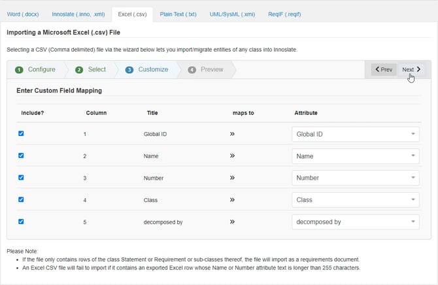Screen dimensions: 438x285
Task: Open the Class attribute dropdown
Action: tap(356, 200)
